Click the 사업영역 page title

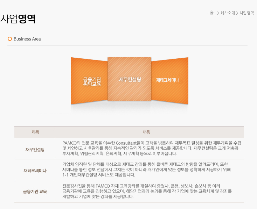(x=18, y=19)
